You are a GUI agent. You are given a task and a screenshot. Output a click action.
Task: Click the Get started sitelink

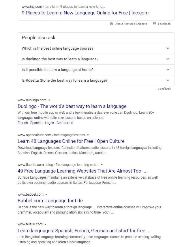65,123
